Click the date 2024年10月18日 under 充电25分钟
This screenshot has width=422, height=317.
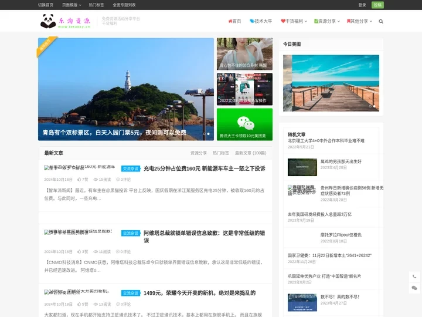(x=58, y=180)
